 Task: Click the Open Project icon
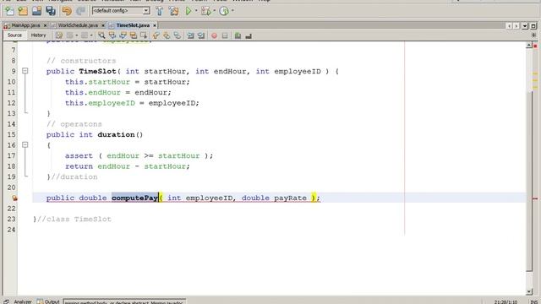[36, 11]
